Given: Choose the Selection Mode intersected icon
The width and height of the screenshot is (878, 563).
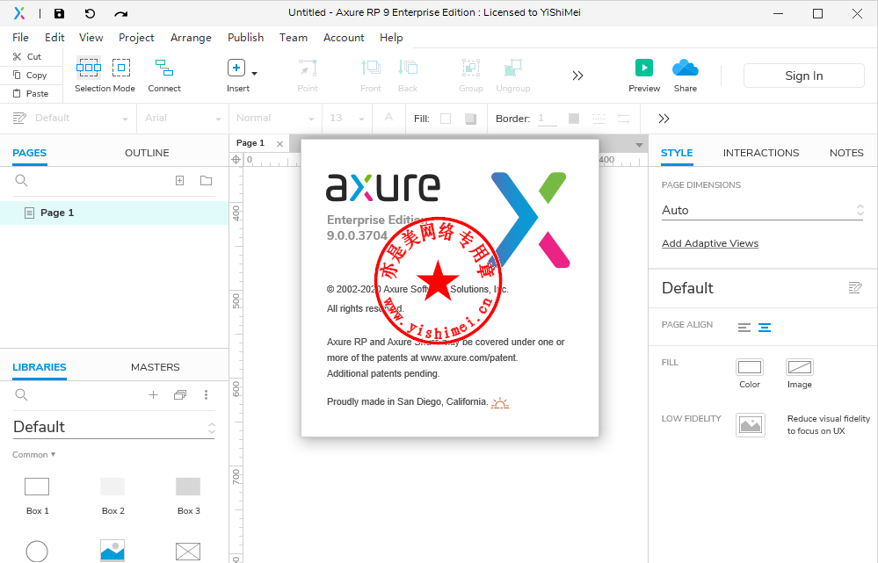Looking at the screenshot, I should (89, 68).
